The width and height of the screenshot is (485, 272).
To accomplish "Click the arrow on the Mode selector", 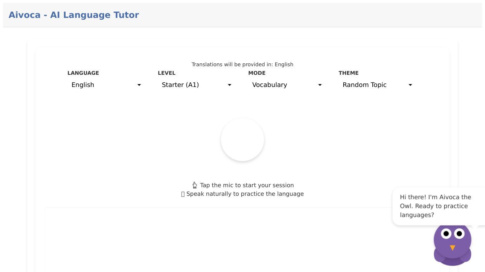I will coord(320,85).
